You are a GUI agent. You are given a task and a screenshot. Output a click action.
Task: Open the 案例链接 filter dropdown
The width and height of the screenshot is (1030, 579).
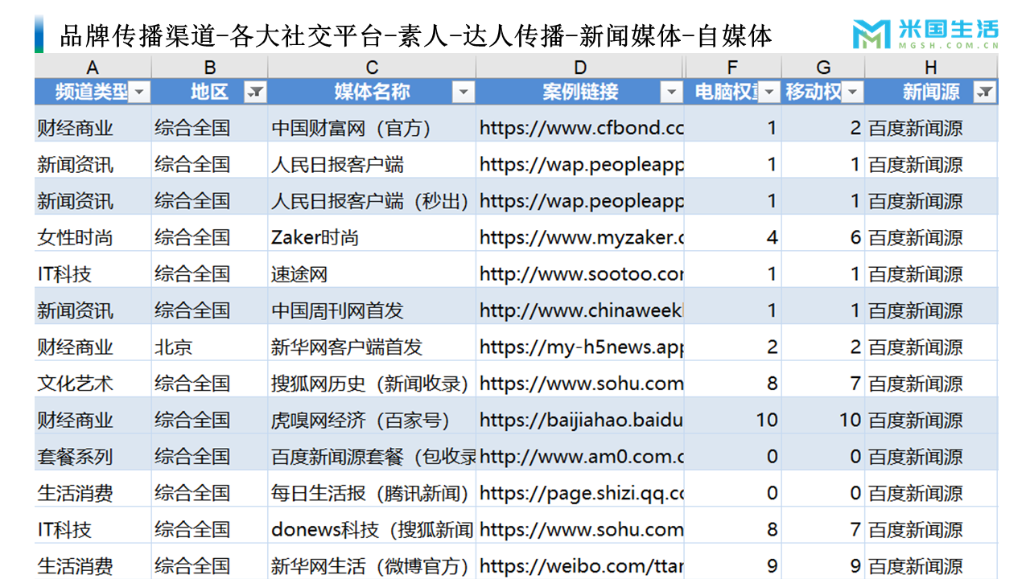click(672, 92)
